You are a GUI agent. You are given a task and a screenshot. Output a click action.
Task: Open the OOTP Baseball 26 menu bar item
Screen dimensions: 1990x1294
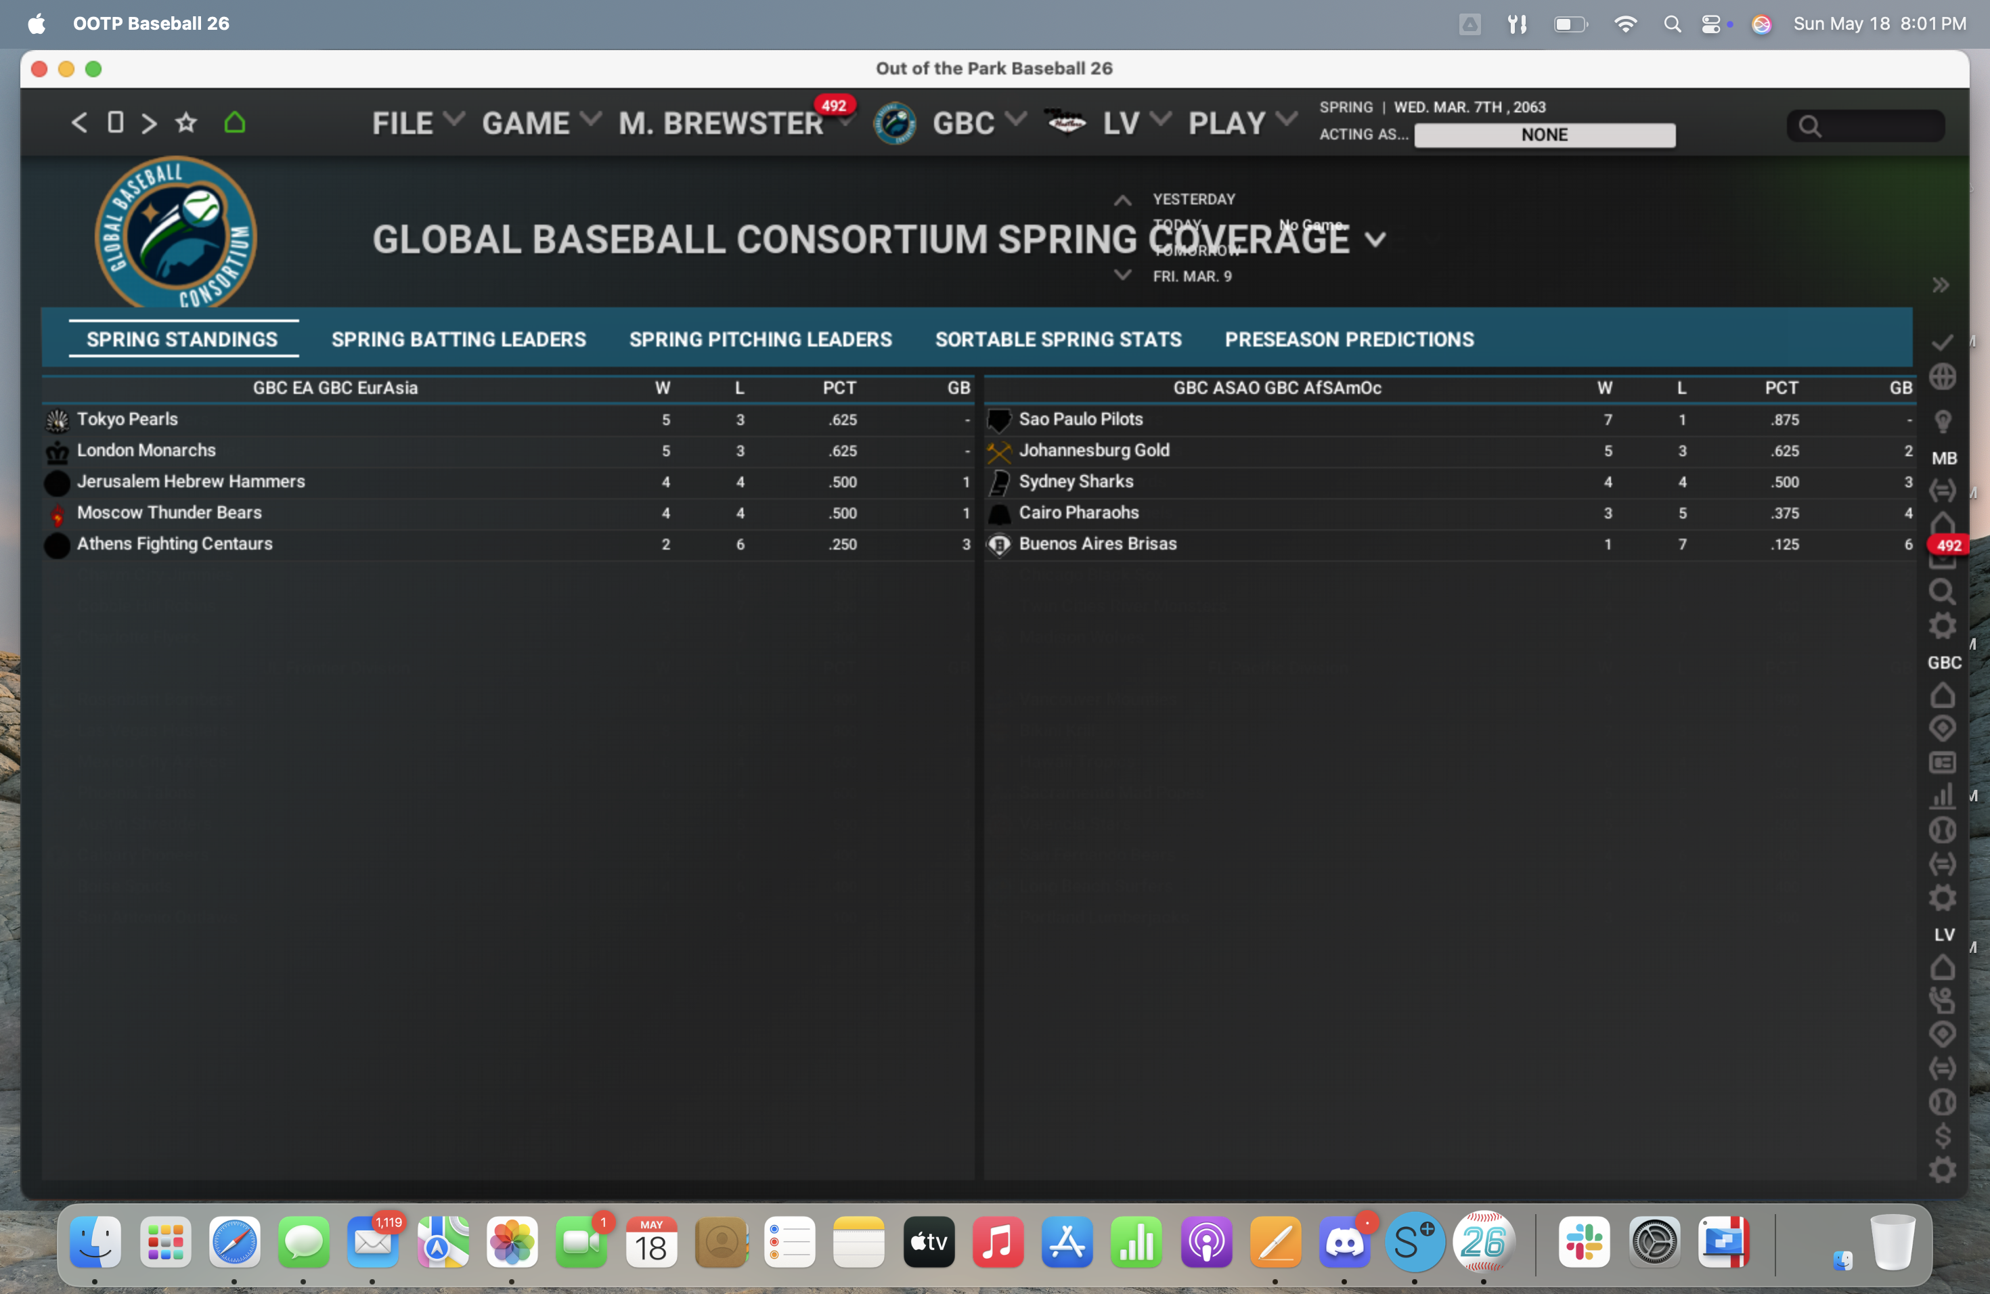[x=150, y=24]
